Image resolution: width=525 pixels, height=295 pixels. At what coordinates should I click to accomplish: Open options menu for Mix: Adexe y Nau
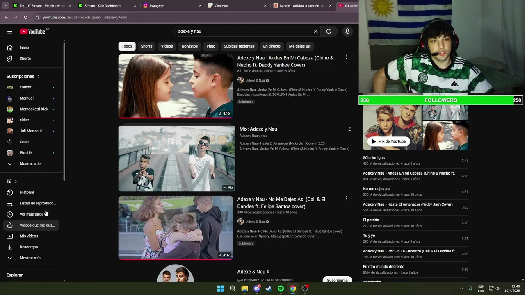click(x=350, y=129)
